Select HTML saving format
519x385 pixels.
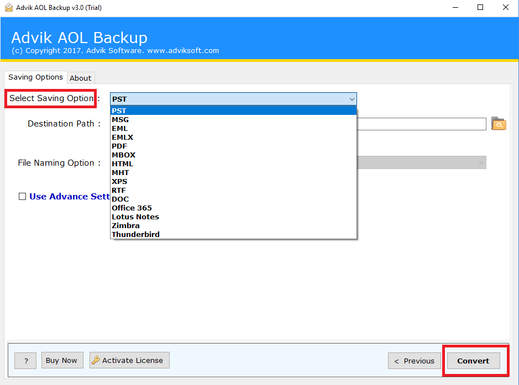click(233, 164)
